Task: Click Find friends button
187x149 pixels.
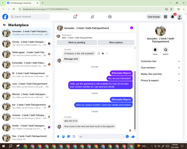Action: point(154,17)
